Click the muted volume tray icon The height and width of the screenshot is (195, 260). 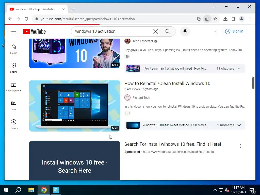coord(227,190)
